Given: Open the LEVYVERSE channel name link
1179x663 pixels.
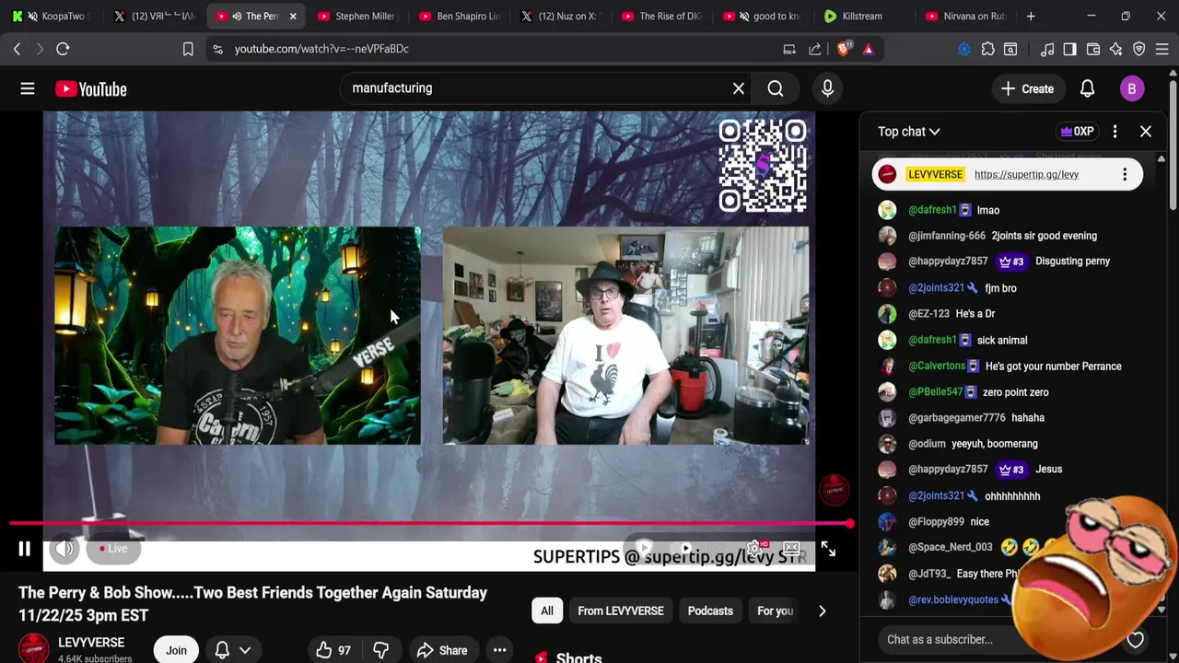Looking at the screenshot, I should pos(91,643).
